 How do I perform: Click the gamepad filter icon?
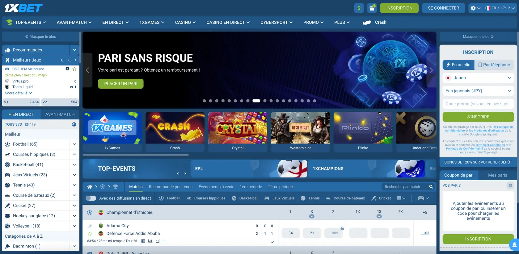tap(423, 198)
